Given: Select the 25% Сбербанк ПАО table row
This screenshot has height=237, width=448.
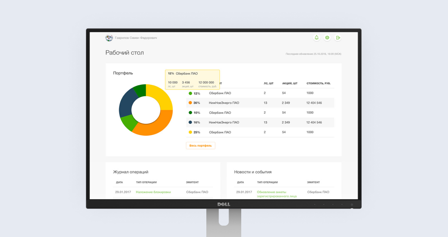Looking at the screenshot, I should point(260,132).
